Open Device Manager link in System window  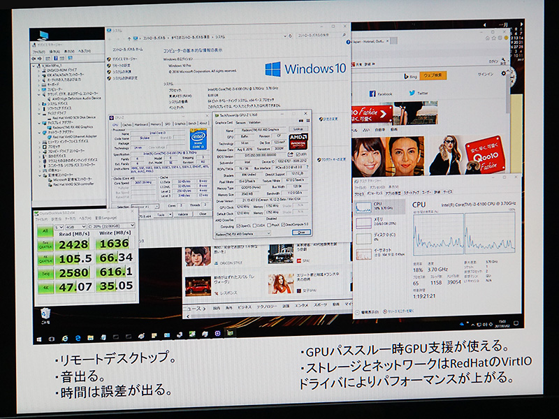point(124,59)
